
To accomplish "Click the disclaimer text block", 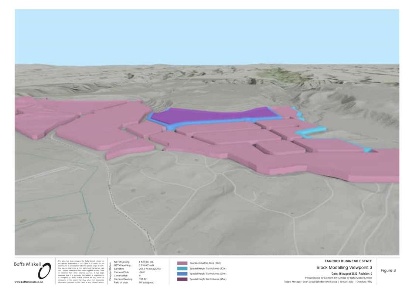I will point(81,272).
